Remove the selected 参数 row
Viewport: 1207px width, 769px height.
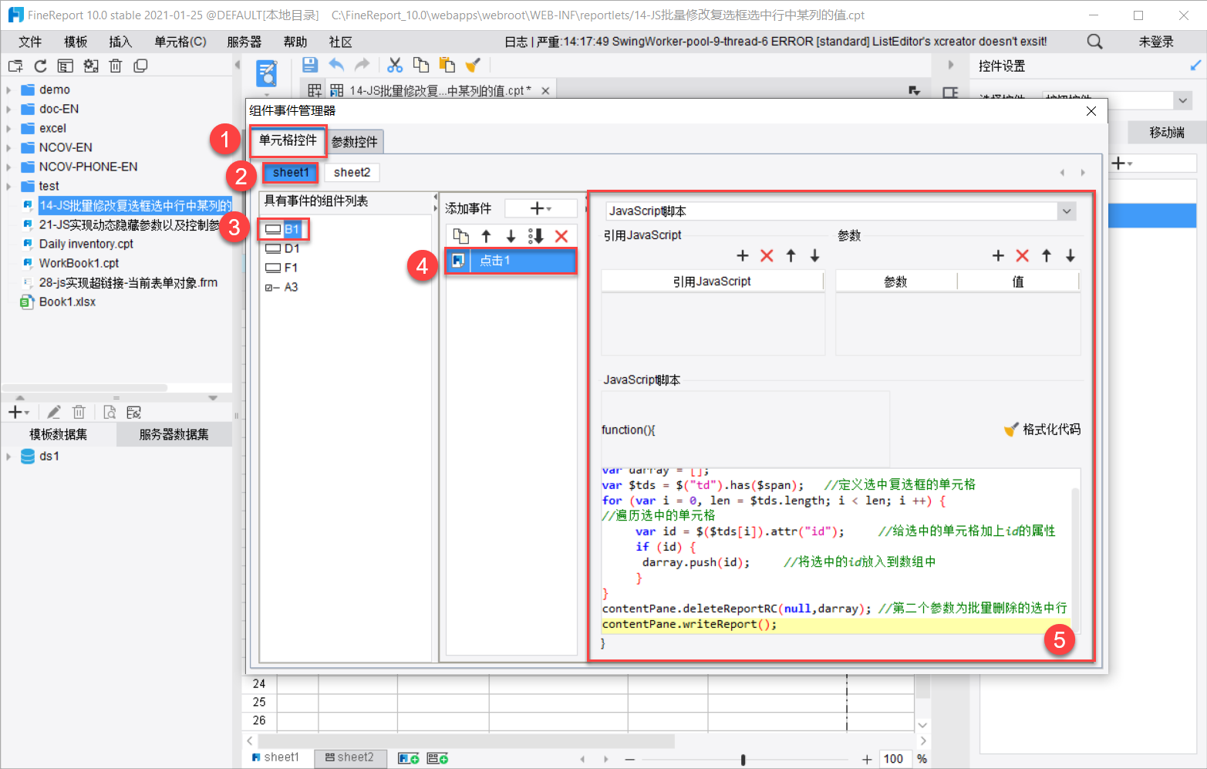click(1022, 256)
